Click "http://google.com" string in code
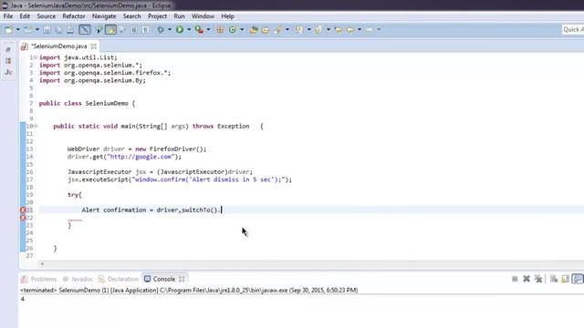The image size is (584, 328). [141, 157]
